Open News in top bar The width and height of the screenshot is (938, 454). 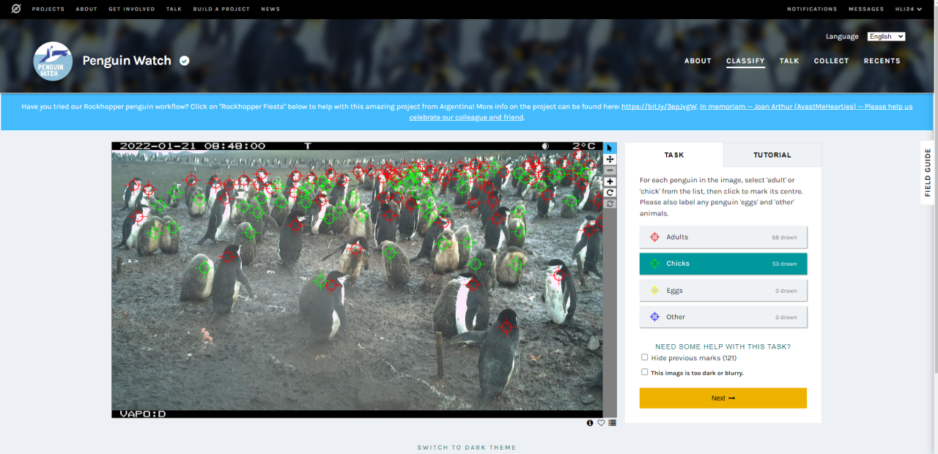[270, 9]
